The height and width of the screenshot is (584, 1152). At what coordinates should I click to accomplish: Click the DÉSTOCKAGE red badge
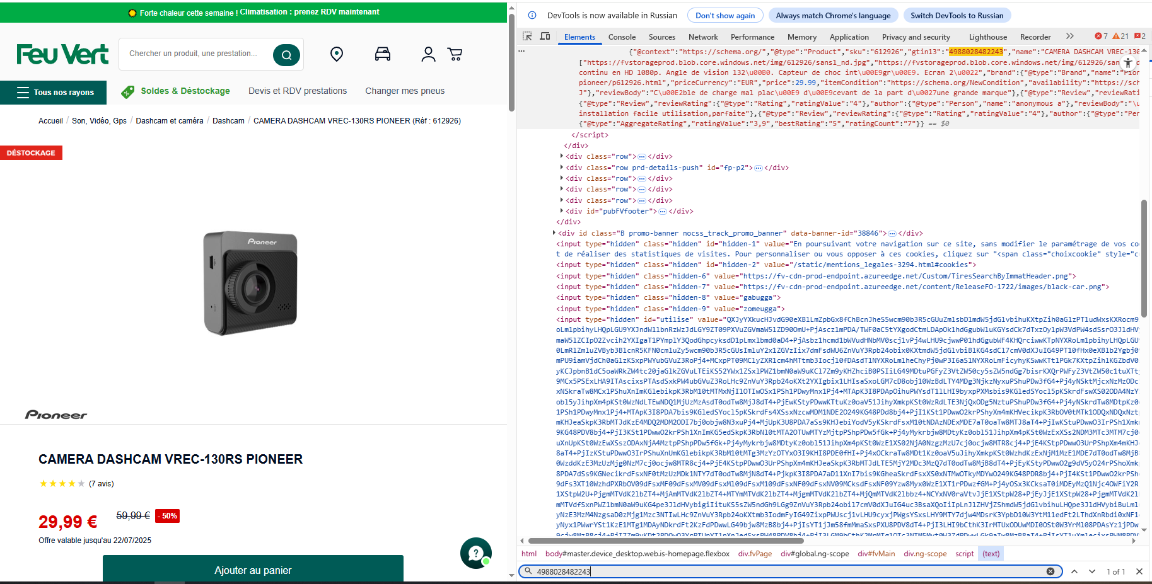31,152
